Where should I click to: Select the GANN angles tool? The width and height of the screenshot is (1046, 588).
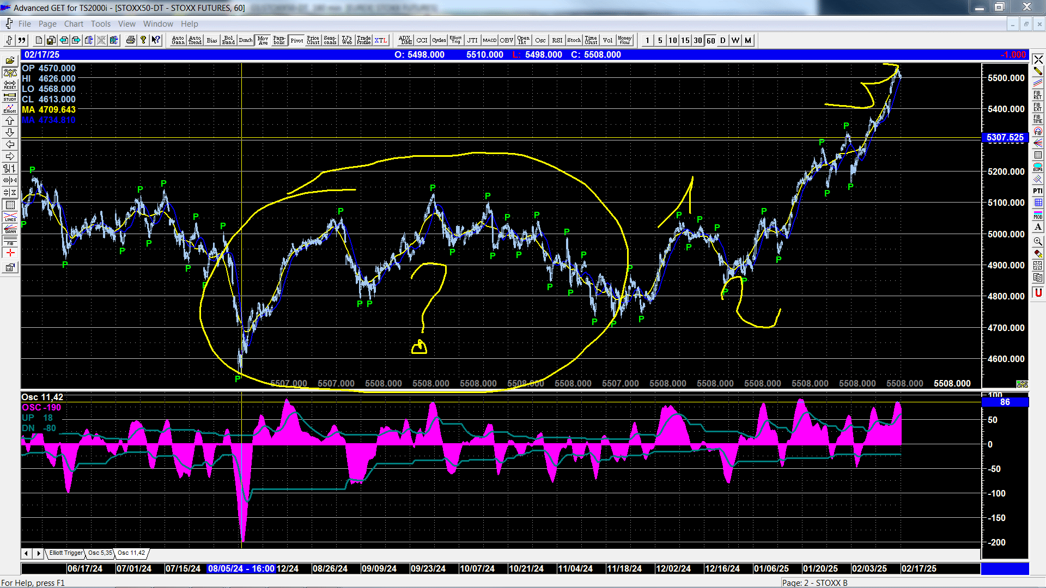click(10, 229)
